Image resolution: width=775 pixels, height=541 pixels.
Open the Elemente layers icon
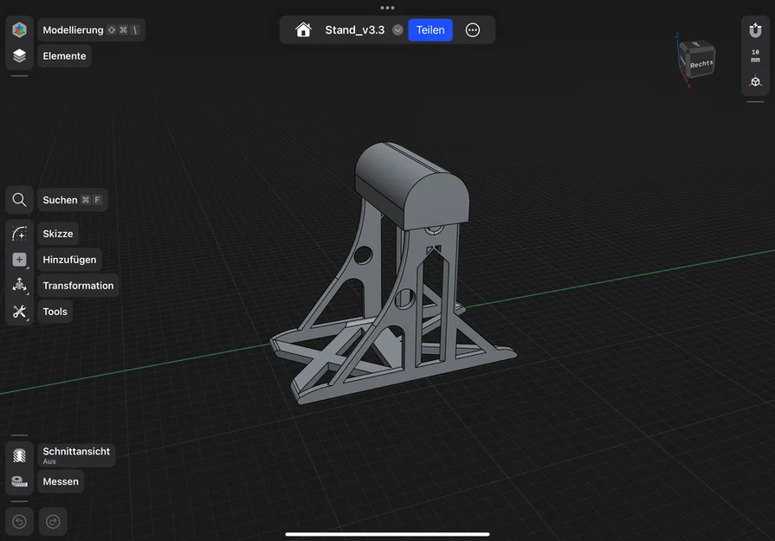tap(19, 55)
